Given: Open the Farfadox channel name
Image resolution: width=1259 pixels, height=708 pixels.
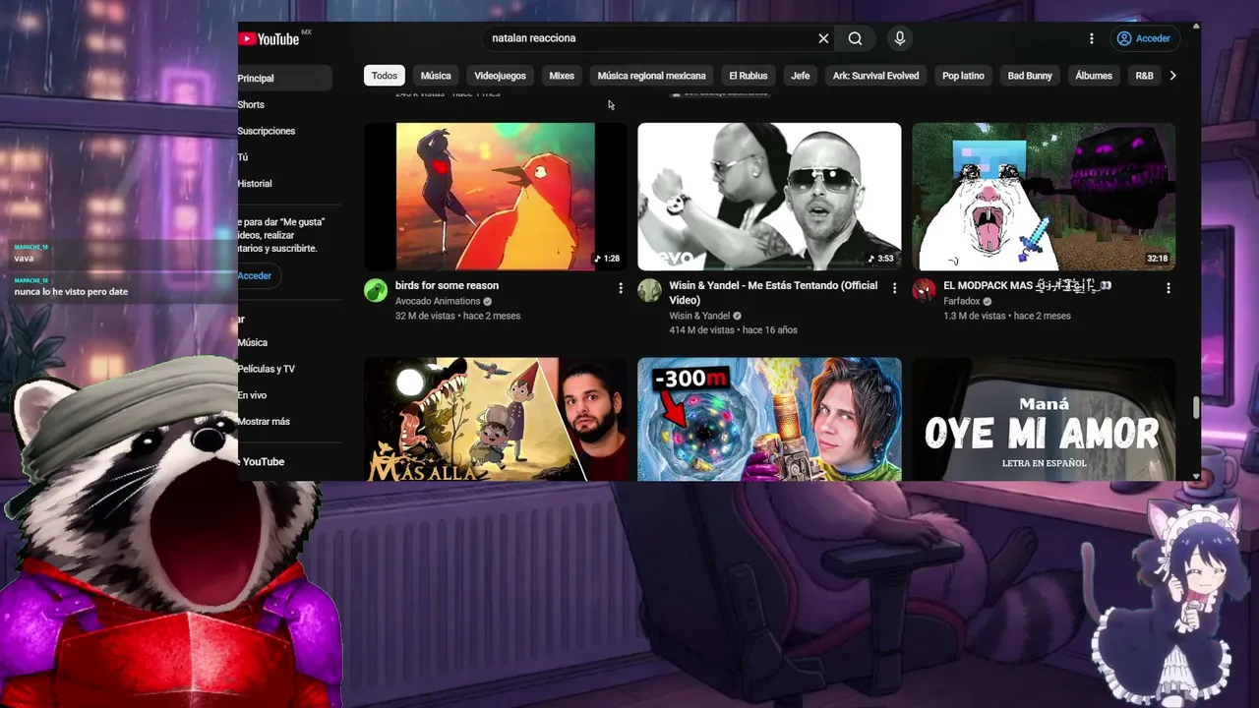Looking at the screenshot, I should 962,301.
